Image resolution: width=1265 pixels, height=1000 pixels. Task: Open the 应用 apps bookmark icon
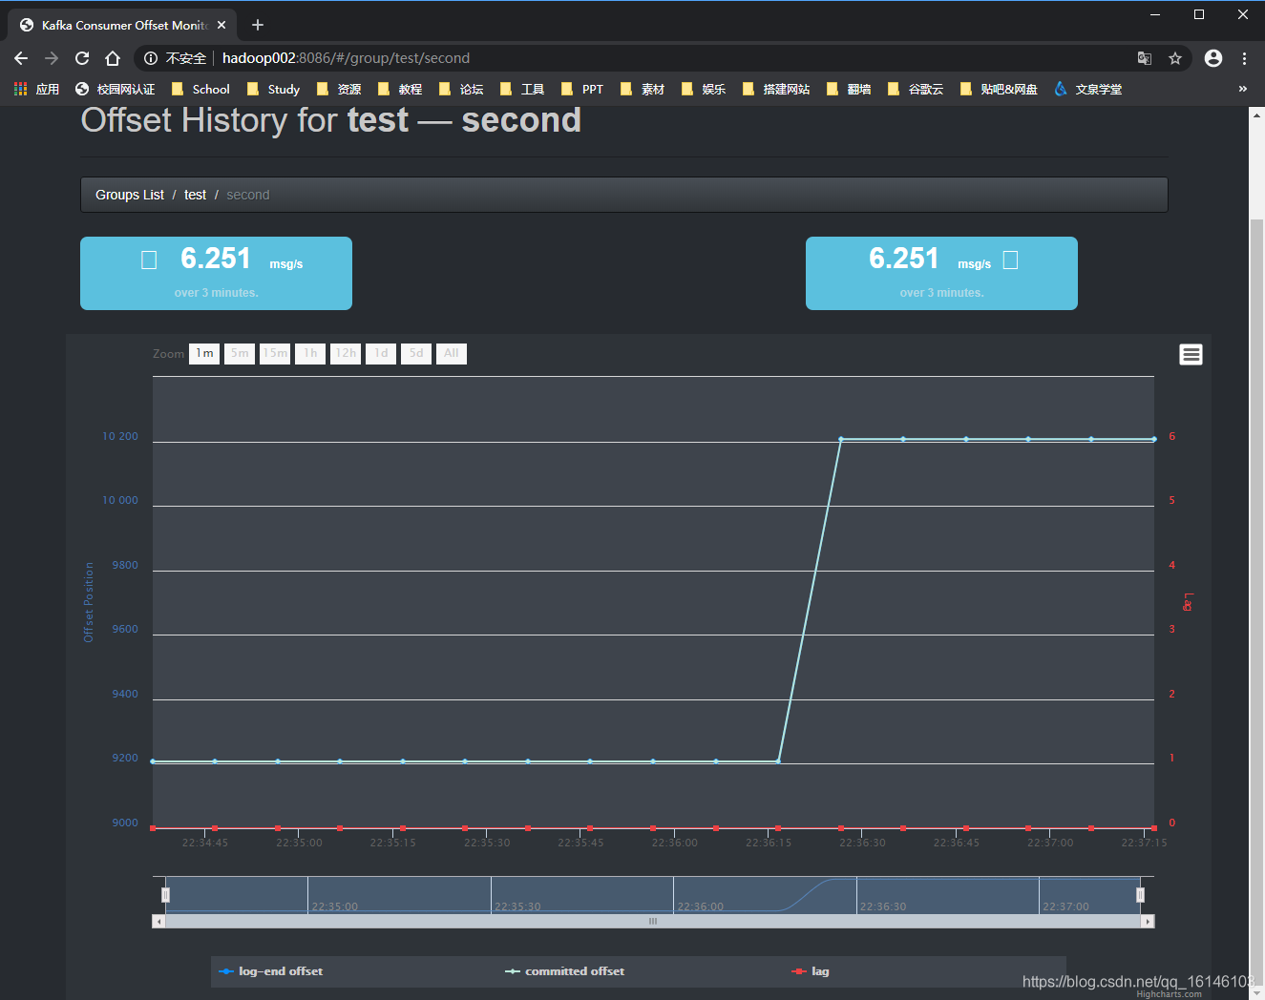tap(36, 89)
